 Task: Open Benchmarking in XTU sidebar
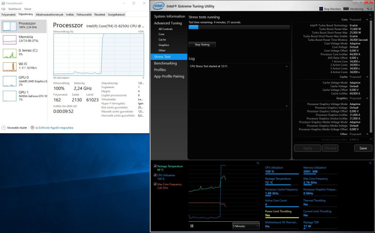[165, 63]
